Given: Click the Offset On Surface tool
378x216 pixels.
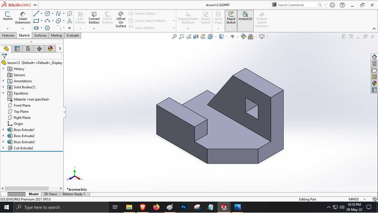Looking at the screenshot, I should pos(121,19).
